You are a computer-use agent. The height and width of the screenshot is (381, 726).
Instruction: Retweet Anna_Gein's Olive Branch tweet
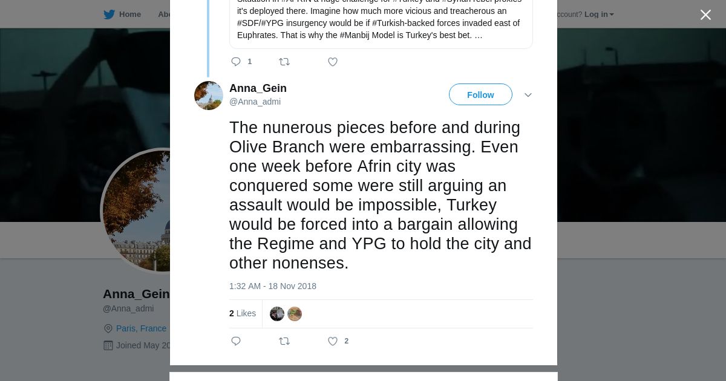pyautogui.click(x=284, y=341)
